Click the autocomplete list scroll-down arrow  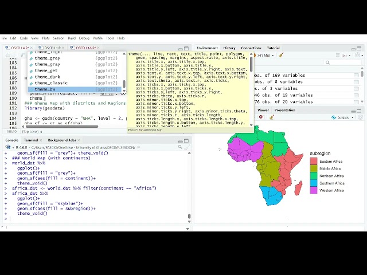pyautogui.click(x=124, y=91)
